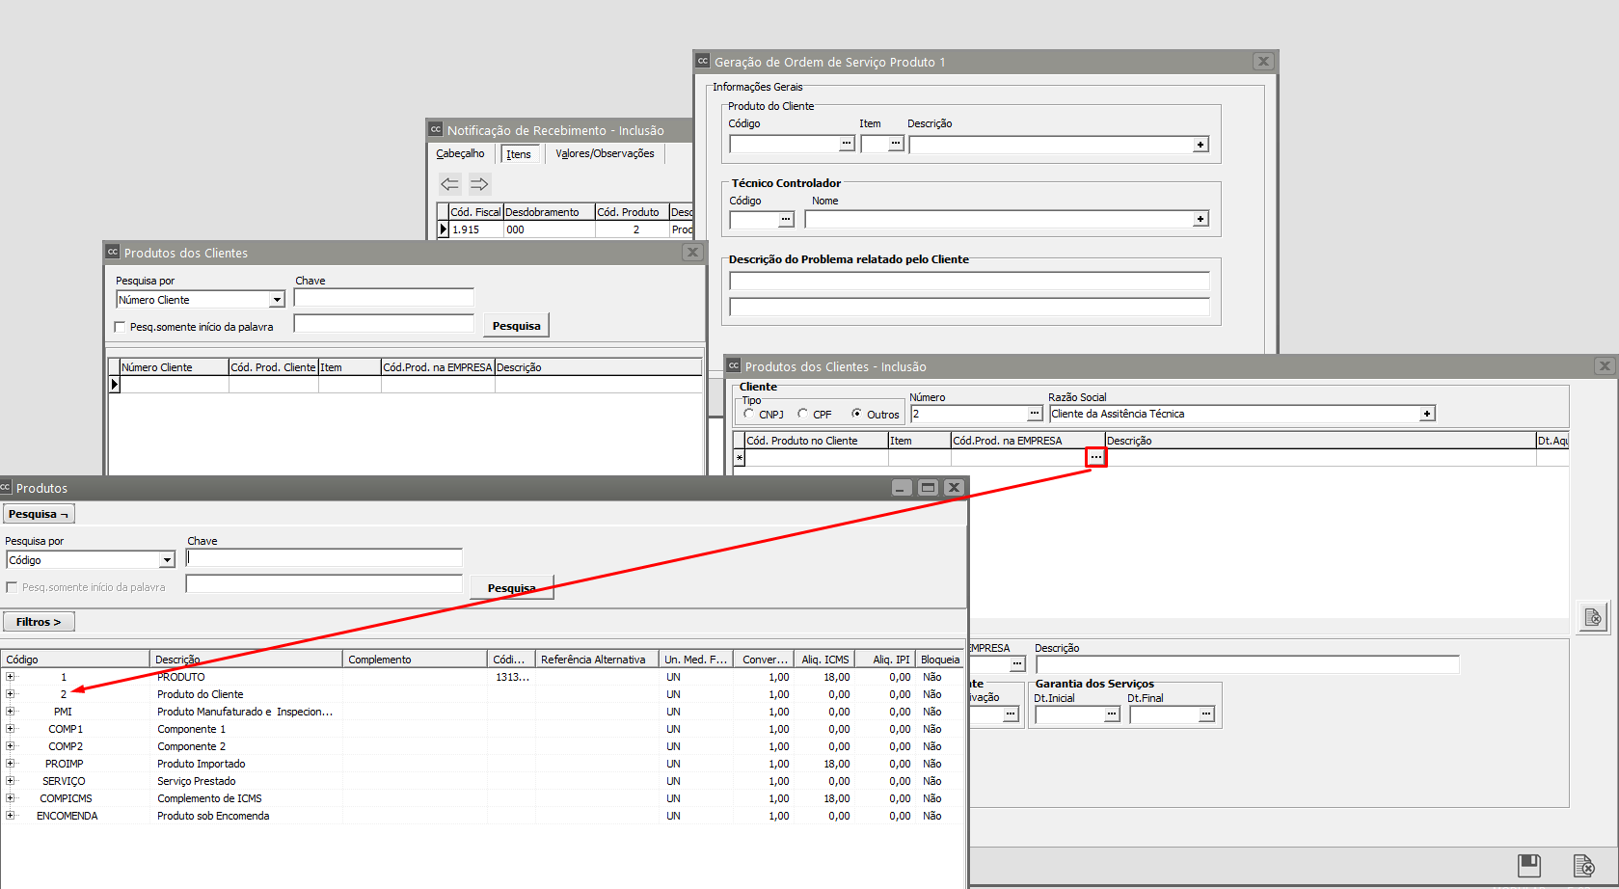Click plus button beside Razão Social field
This screenshot has width=1619, height=889.
(1427, 414)
